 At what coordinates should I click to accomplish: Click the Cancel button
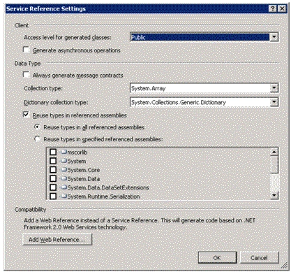[x=259, y=258]
